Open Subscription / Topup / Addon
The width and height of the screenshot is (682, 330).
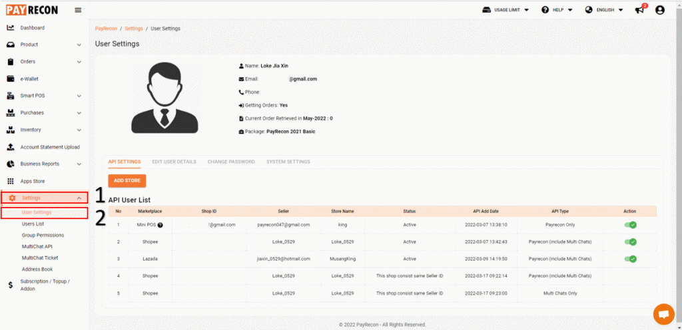45,285
